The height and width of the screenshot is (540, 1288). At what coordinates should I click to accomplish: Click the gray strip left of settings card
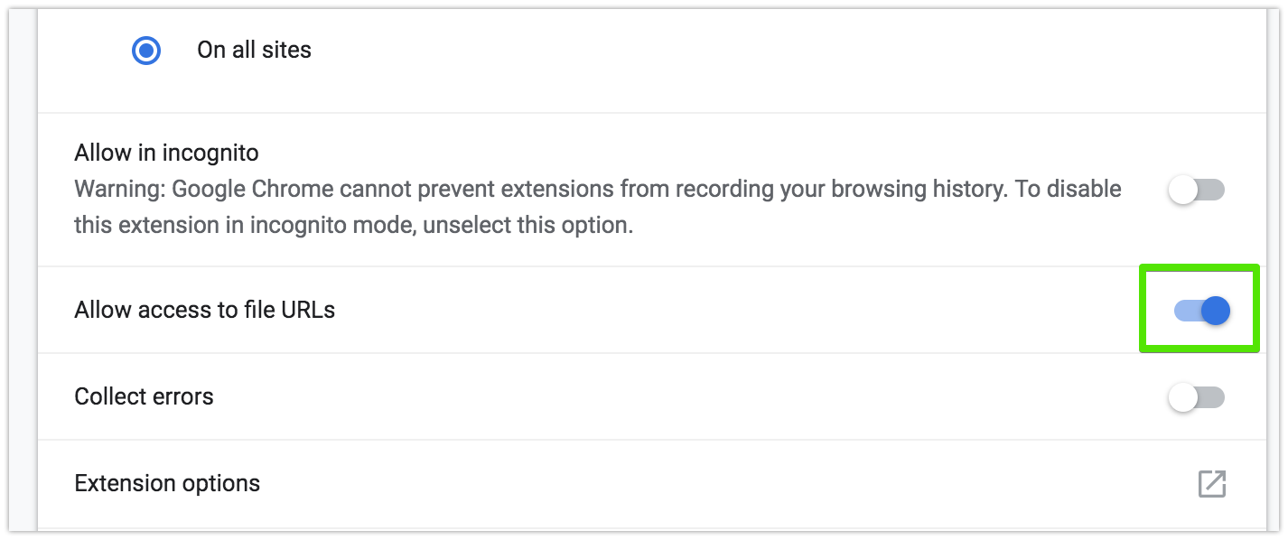(22, 271)
